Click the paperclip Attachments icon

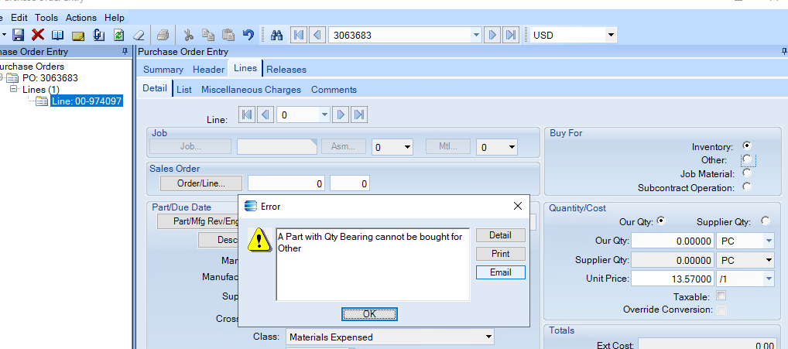pos(98,35)
